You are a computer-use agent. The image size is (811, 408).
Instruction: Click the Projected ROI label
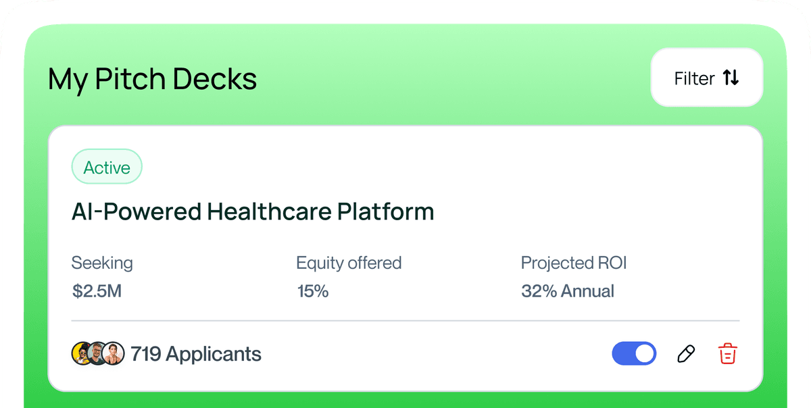tap(574, 263)
